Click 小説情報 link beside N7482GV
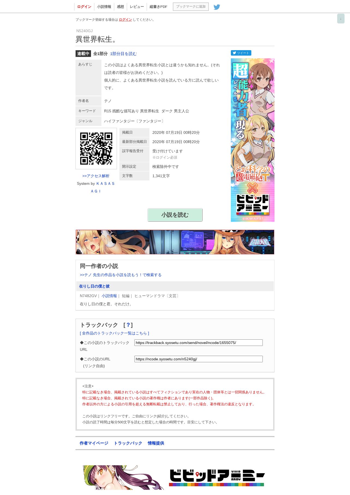 [109, 296]
